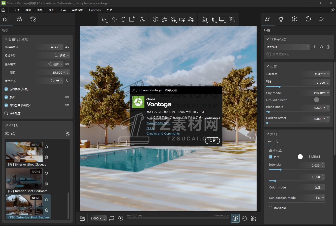The width and height of the screenshot is (336, 226).
Task: Open the Credits and Copyrights link
Action: pos(163,134)
